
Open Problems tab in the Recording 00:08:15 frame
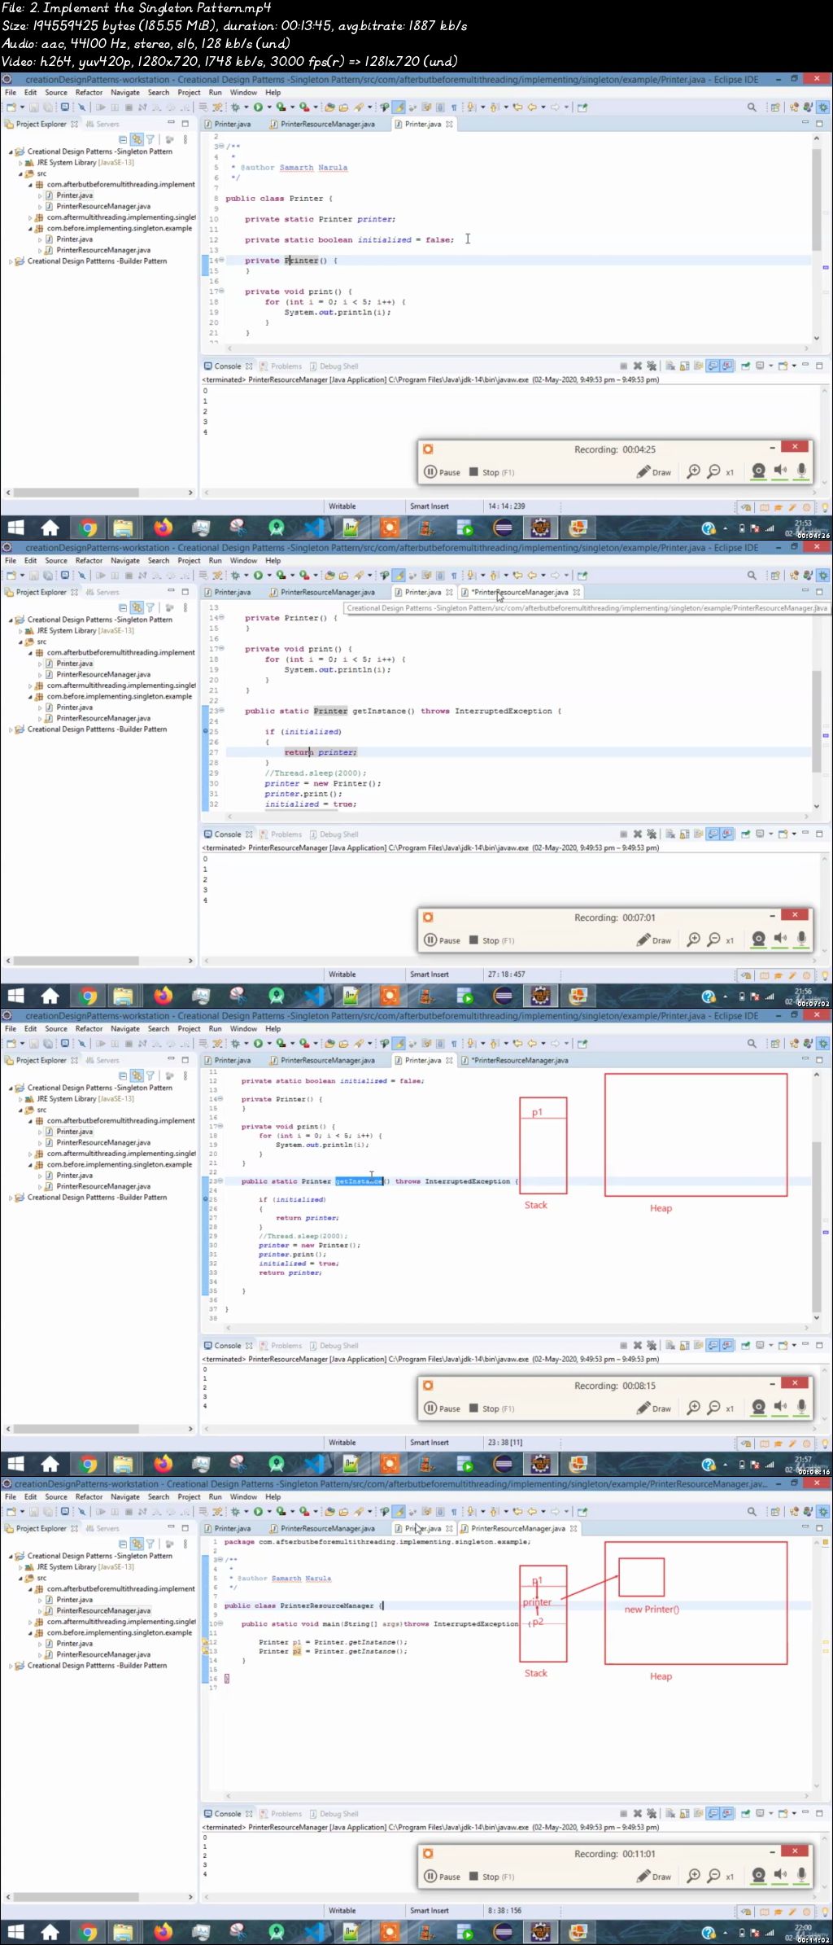(281, 1346)
